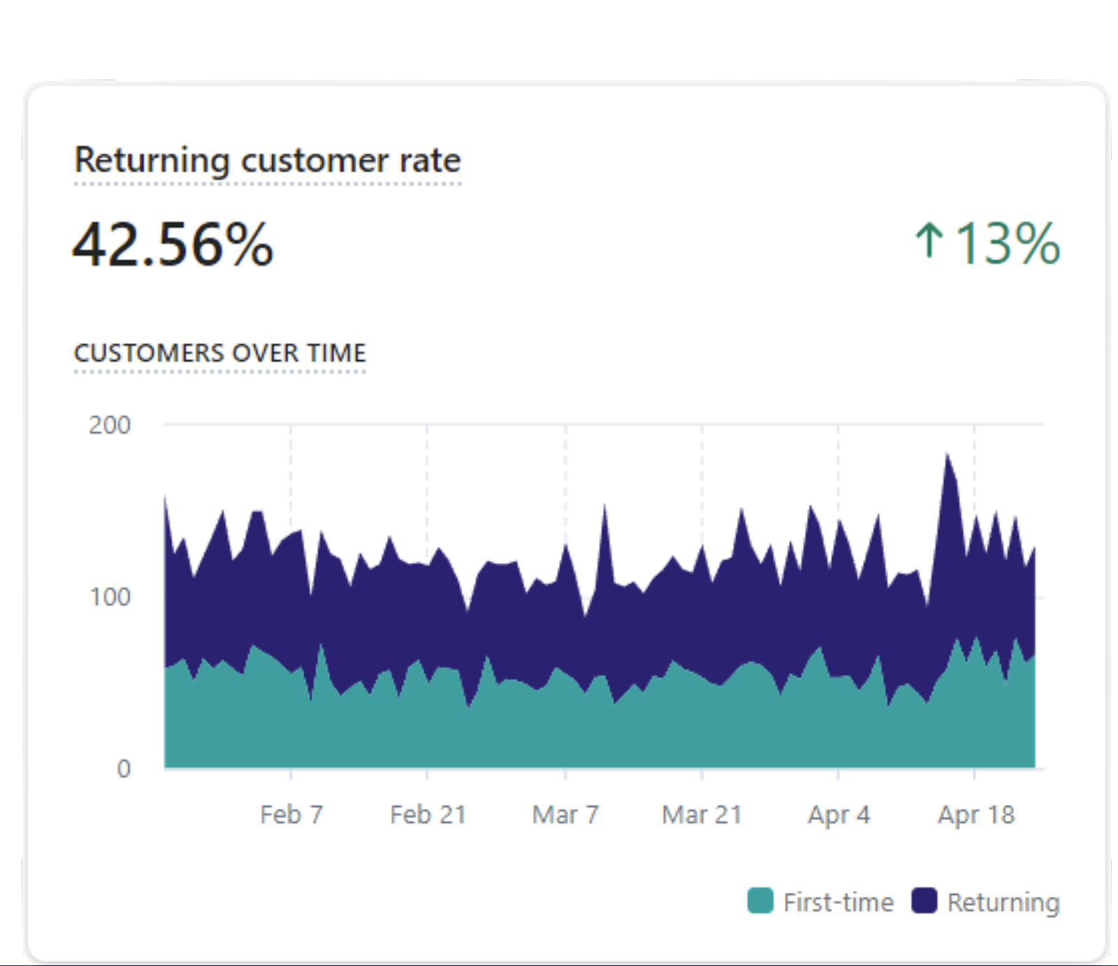Click the Mar 21 axis label
Image resolution: width=1118 pixels, height=966 pixels.
click(702, 814)
